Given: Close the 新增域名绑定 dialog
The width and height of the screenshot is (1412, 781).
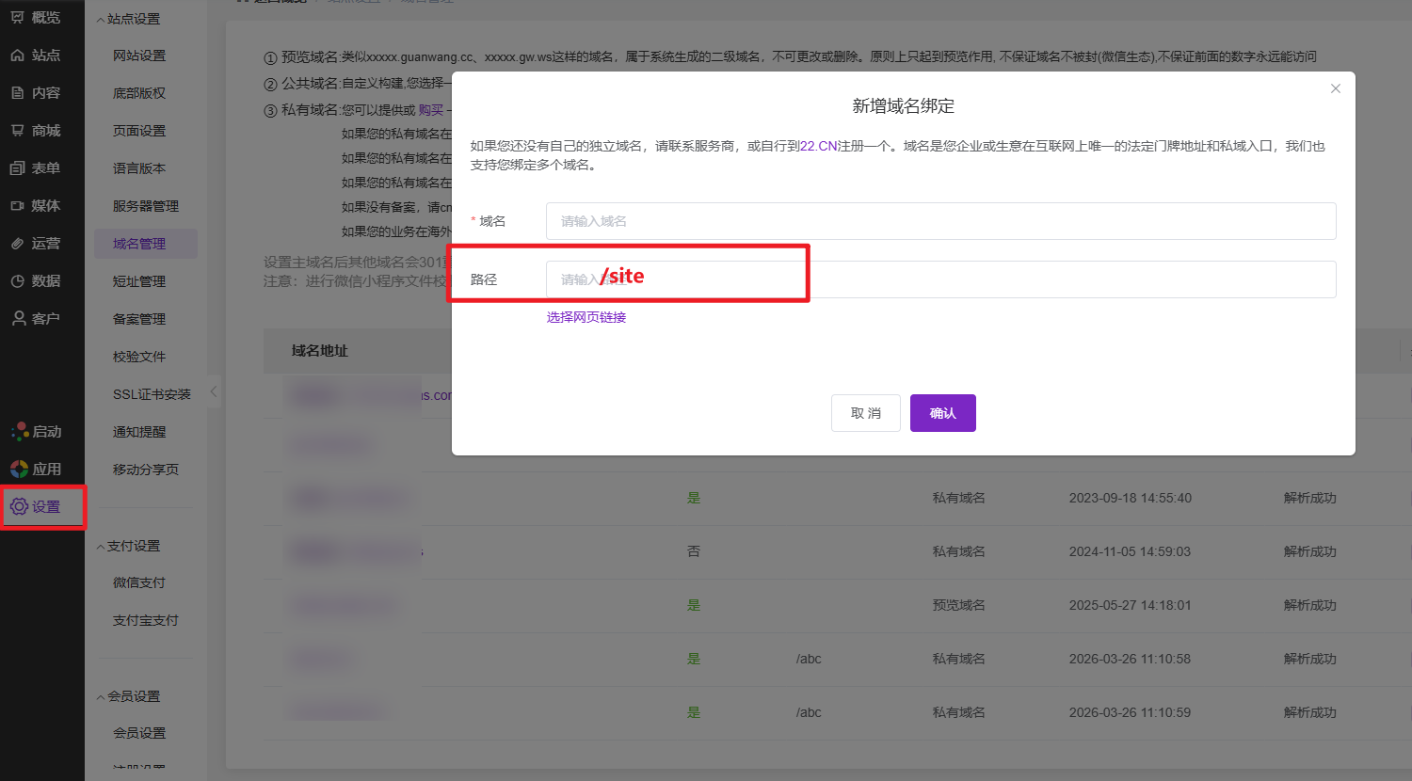Looking at the screenshot, I should coord(1335,88).
